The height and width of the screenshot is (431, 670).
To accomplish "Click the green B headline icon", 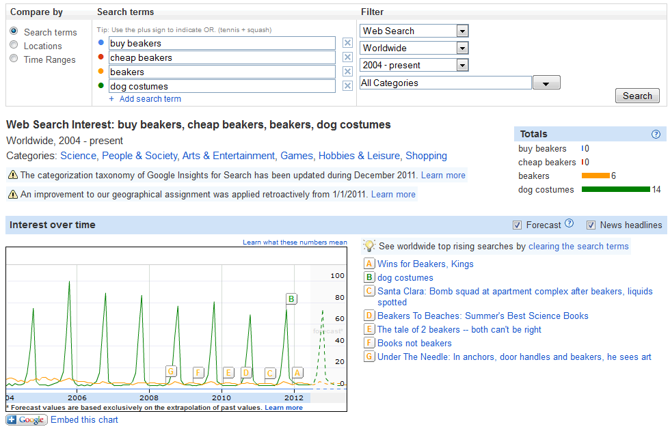I will pos(369,278).
